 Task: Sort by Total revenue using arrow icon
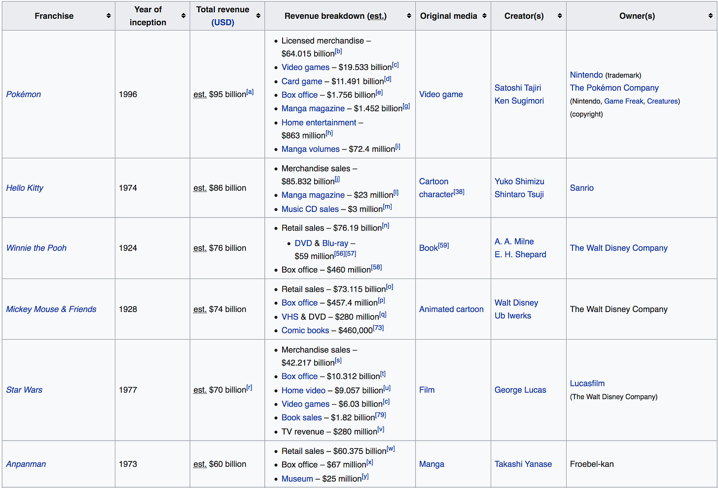click(x=258, y=16)
